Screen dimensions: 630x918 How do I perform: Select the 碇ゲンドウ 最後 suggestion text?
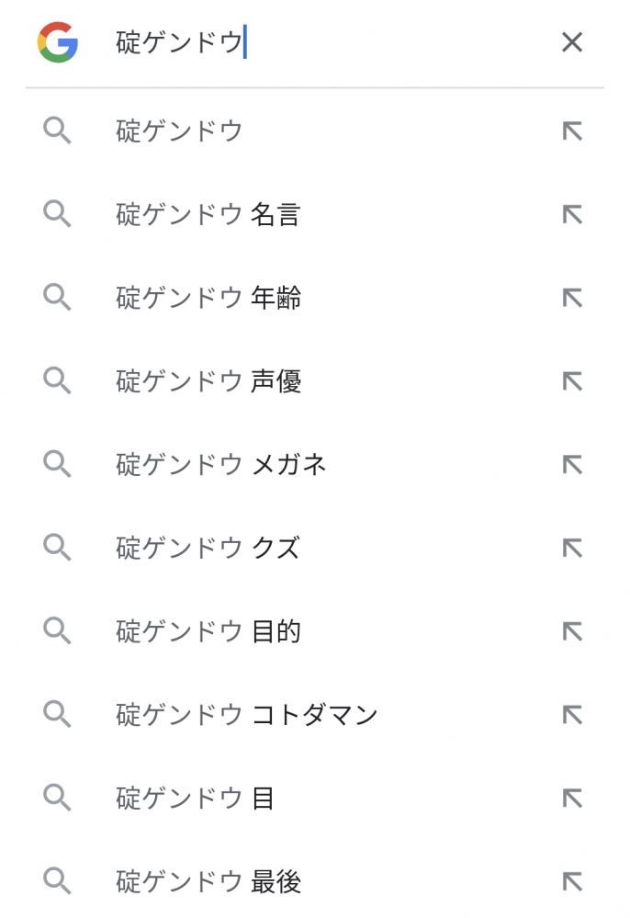click(x=208, y=881)
